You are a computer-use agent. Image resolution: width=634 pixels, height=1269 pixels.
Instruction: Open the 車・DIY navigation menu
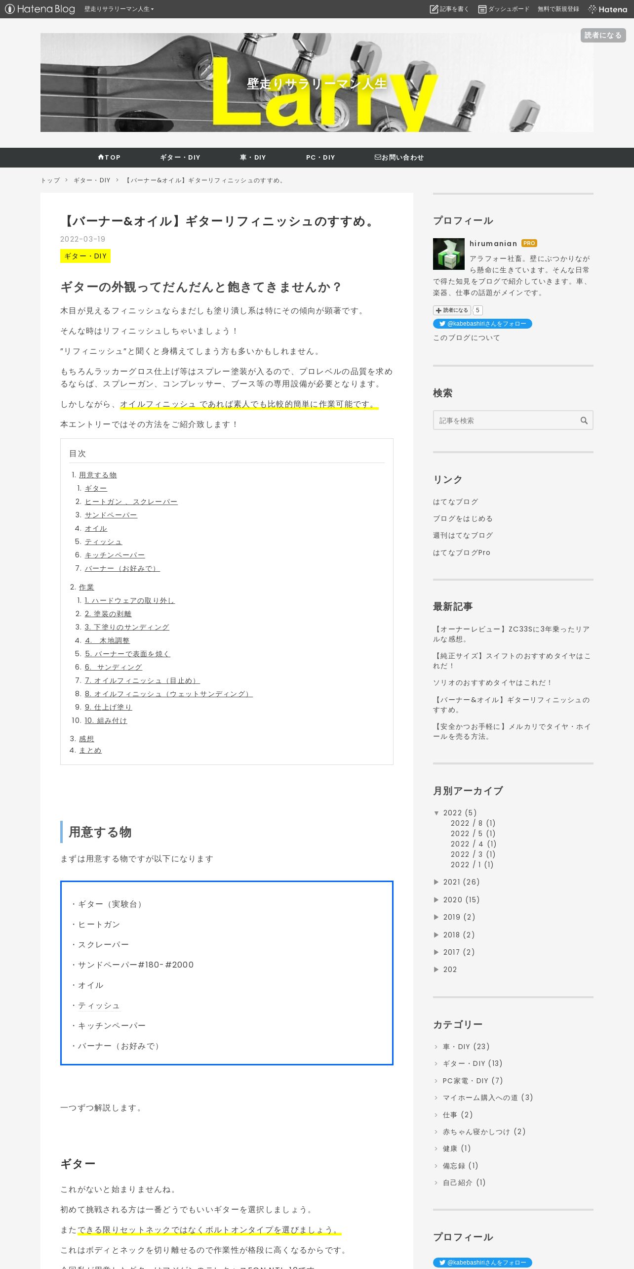tap(253, 158)
